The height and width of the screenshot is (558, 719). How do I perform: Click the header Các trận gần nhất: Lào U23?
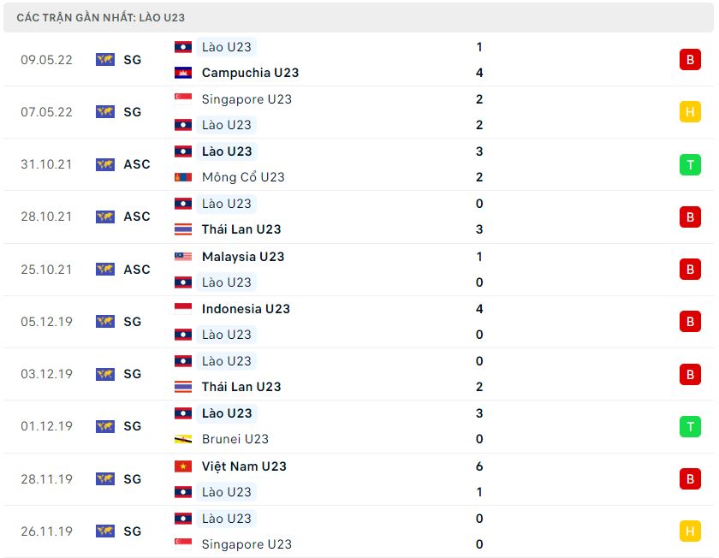pos(101,17)
